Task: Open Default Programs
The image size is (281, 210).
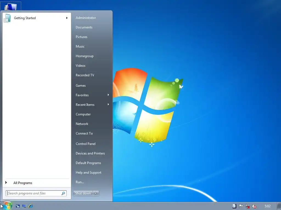Action: [88, 163]
